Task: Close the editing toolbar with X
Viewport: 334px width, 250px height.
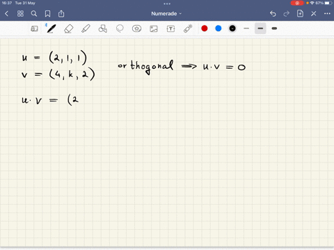Action: coord(314,14)
